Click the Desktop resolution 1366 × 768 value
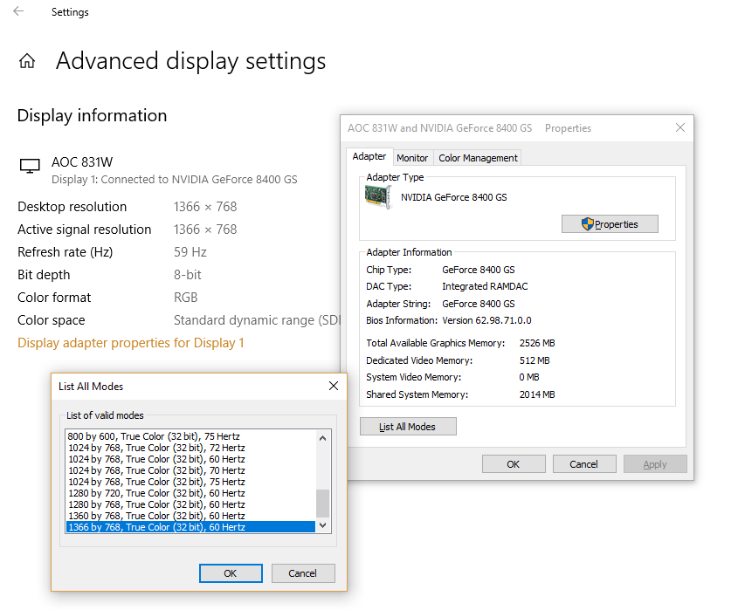 205,207
